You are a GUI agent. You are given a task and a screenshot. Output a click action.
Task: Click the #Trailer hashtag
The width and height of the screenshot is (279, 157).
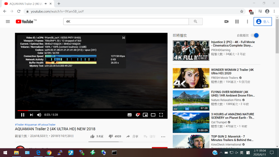[19, 124]
